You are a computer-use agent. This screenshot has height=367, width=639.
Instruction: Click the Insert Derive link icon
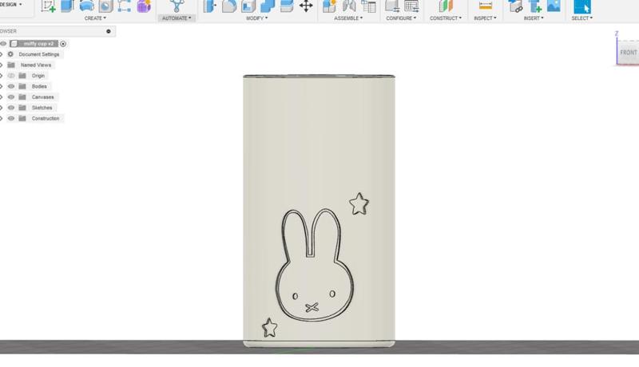pyautogui.click(x=515, y=6)
